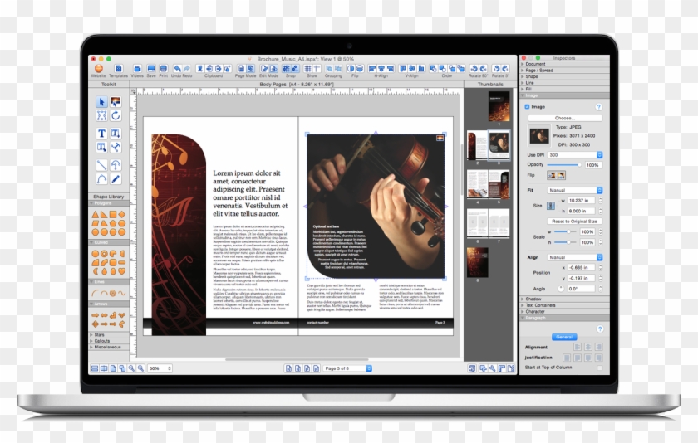Click the Rotate 90° counter-clockwise icon
The image size is (698, 443).
(x=474, y=68)
